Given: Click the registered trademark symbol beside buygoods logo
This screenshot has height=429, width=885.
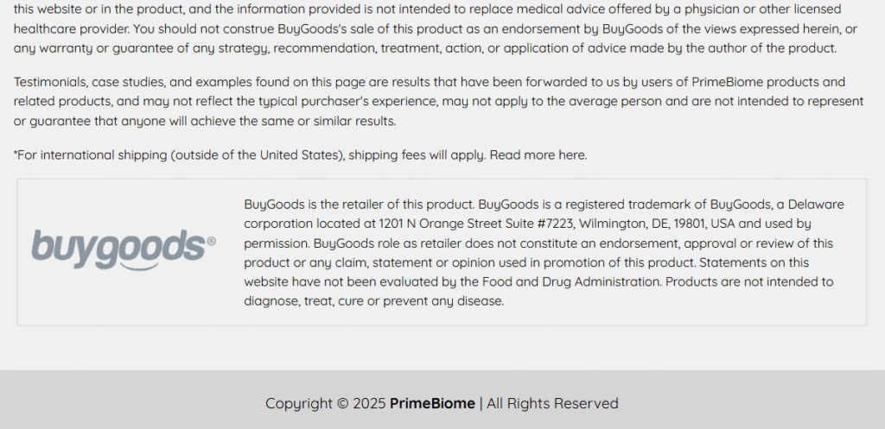Looking at the screenshot, I should [211, 242].
